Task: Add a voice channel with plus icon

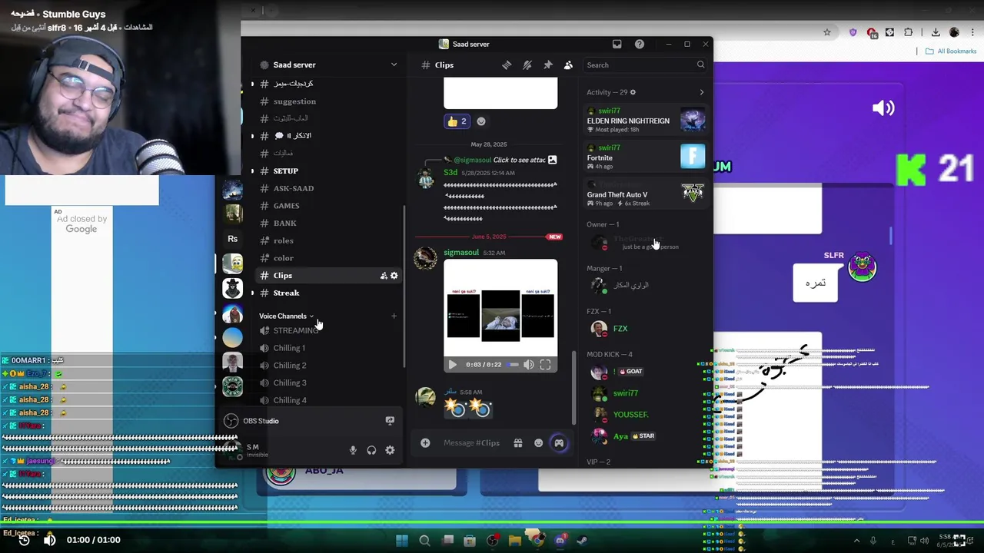Action: point(394,316)
